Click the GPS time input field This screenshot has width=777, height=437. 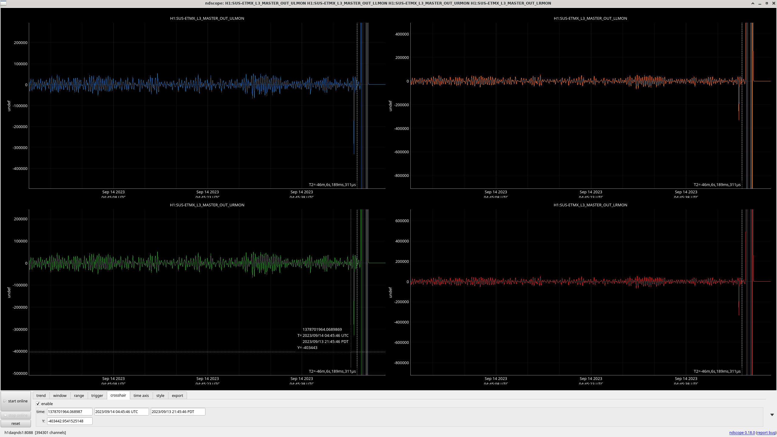[x=70, y=412]
